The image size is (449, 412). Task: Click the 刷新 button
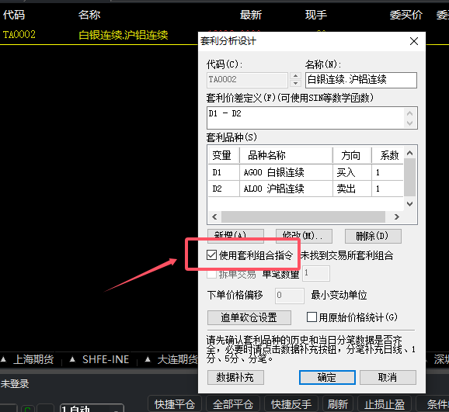(338, 404)
